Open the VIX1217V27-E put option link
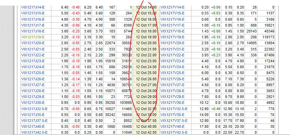Viewport: 290px width, 135px height. point(172,85)
